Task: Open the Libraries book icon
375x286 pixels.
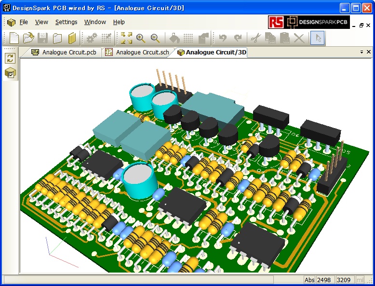Action: [x=72, y=38]
